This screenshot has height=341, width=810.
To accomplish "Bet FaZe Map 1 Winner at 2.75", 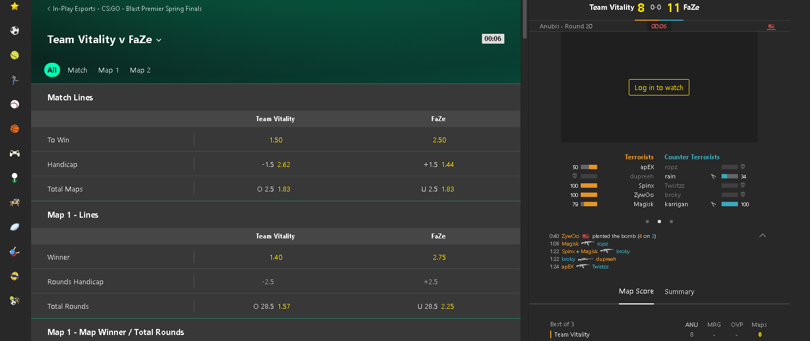I will tap(439, 258).
